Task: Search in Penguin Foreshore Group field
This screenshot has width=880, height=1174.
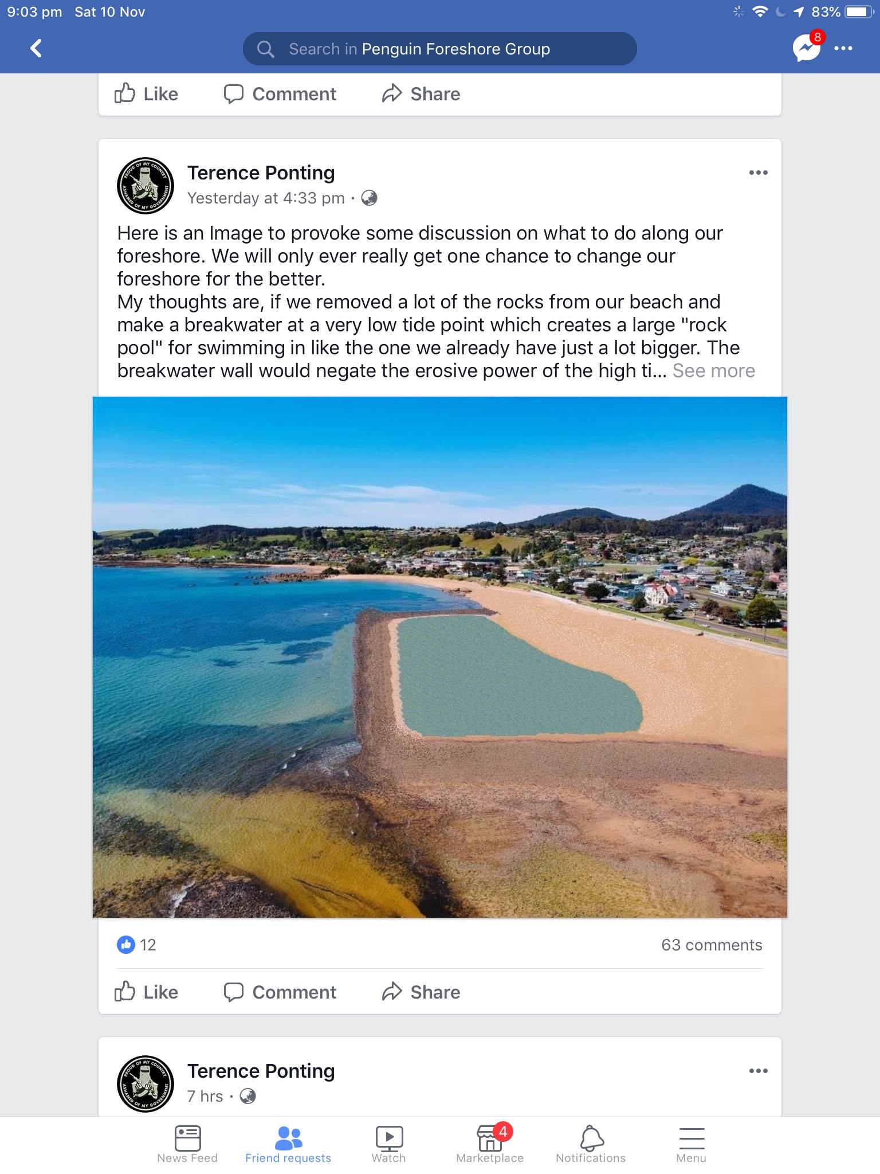Action: (439, 49)
